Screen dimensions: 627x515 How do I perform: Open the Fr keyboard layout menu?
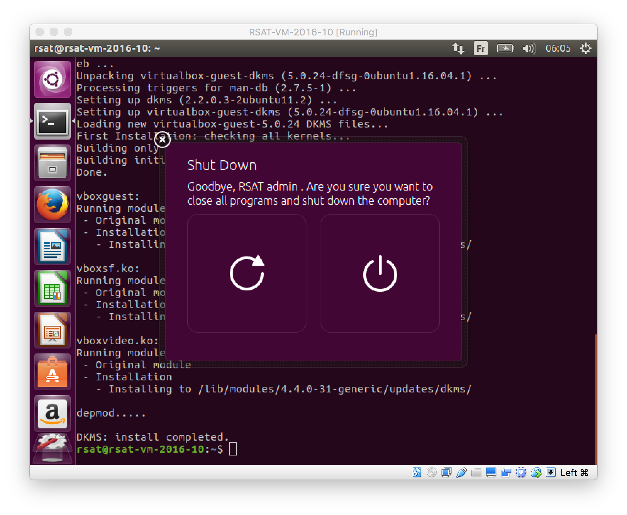[481, 48]
